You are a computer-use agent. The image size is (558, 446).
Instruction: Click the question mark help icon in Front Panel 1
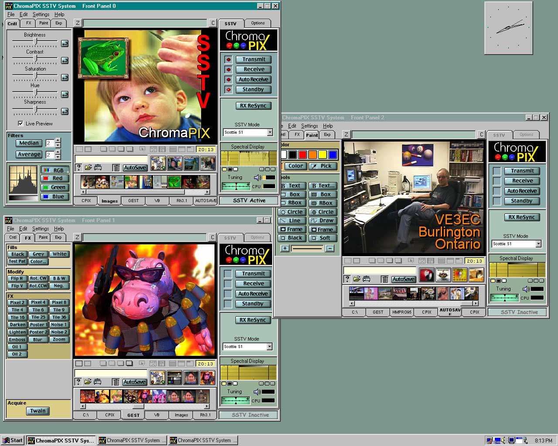click(x=78, y=382)
